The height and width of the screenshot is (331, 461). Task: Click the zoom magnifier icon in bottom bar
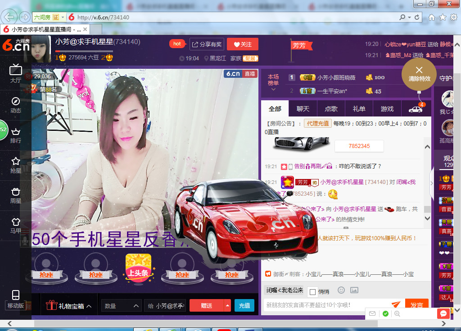(397, 313)
